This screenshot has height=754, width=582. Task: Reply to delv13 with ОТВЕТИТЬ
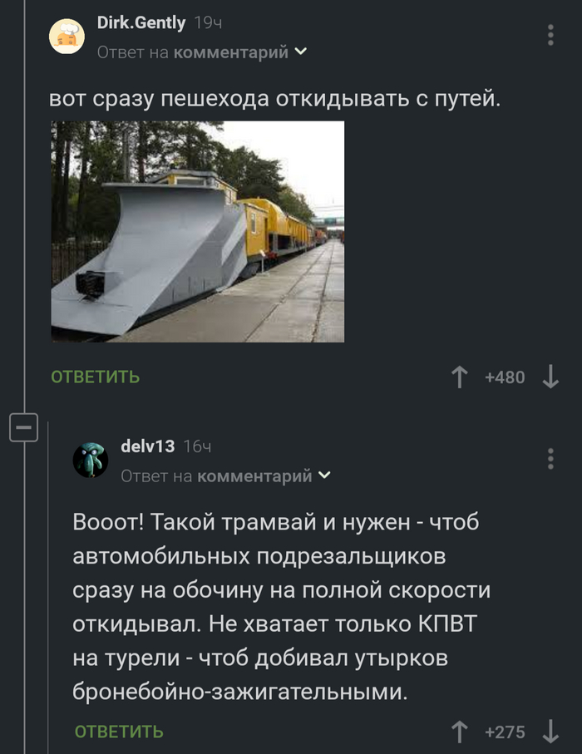point(119,732)
